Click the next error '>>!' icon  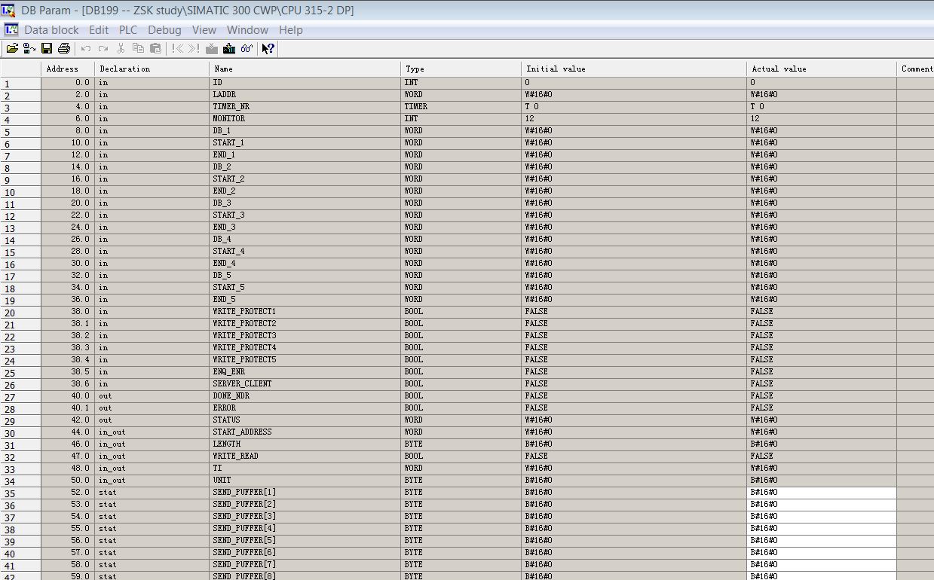(x=194, y=48)
